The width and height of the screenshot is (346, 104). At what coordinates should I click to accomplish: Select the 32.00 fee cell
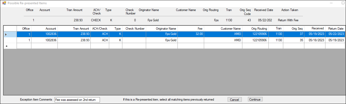(191, 34)
